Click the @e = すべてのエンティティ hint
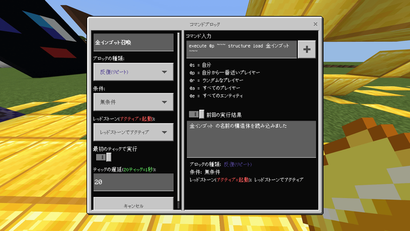Viewport: 410px width, 231px height. pyautogui.click(x=216, y=96)
